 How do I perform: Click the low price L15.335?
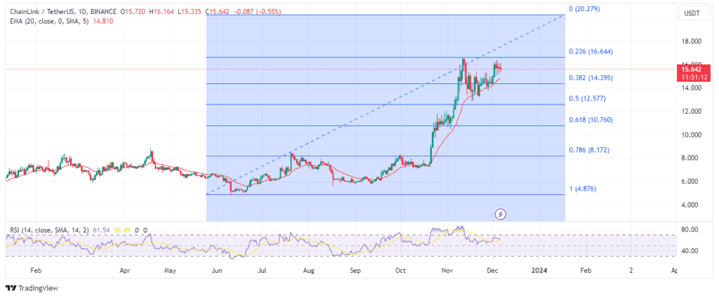pyautogui.click(x=190, y=11)
